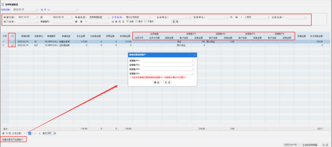The height and width of the screenshot is (147, 332).
Task: Click the ellipsis icon for 结算账户3
Action: pyautogui.click(x=193, y=70)
